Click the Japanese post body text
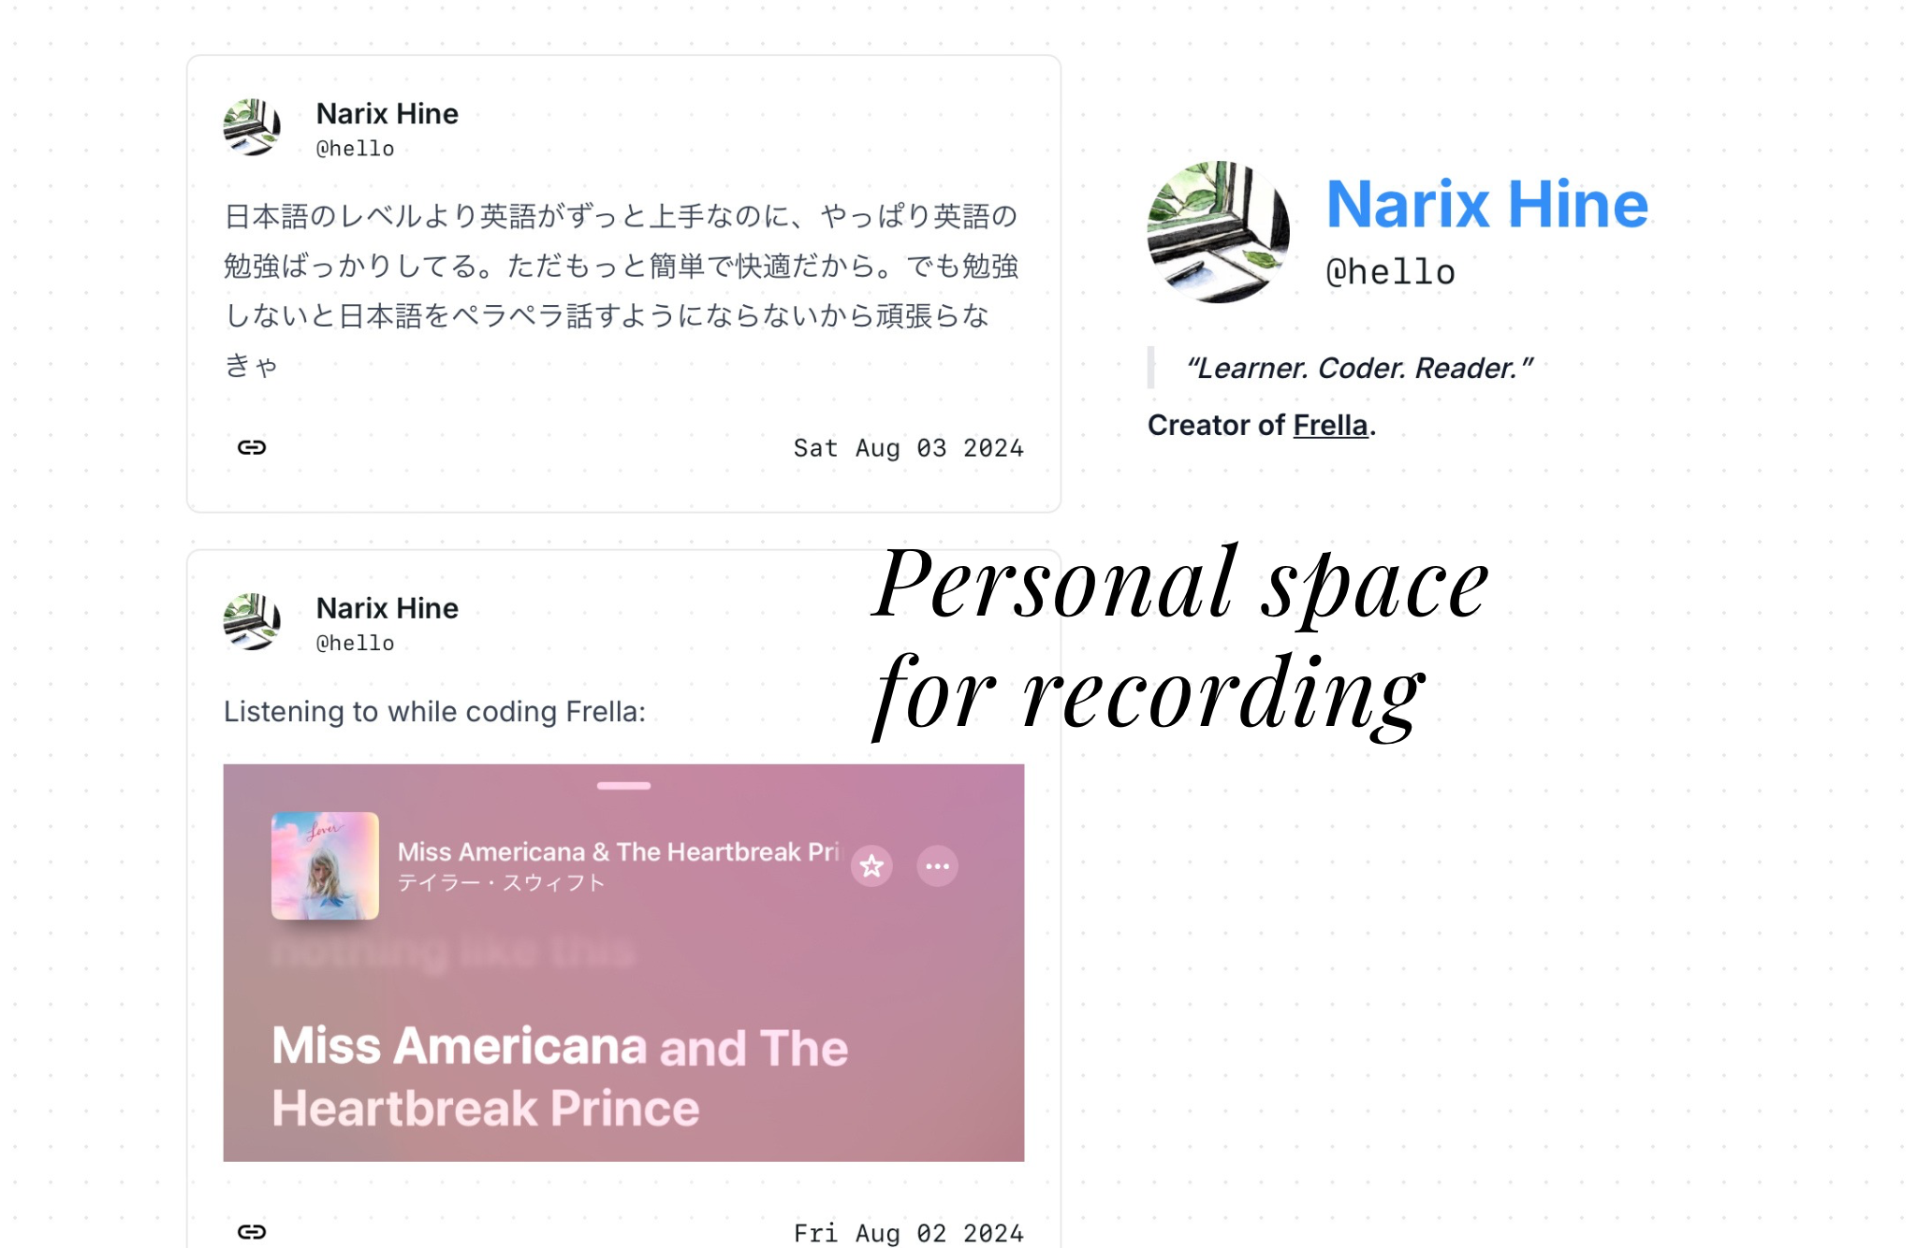 (622, 290)
